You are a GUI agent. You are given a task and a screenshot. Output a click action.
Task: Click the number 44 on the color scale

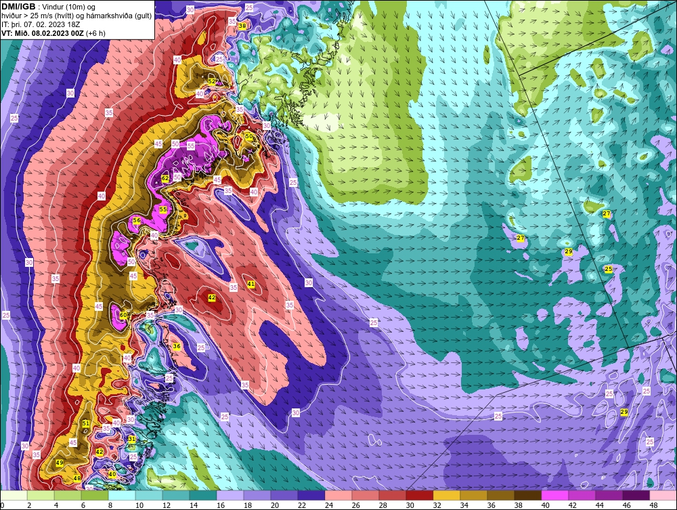[600, 505]
